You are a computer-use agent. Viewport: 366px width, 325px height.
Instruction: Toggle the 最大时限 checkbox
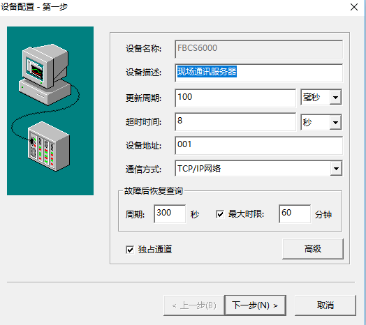[220, 214]
